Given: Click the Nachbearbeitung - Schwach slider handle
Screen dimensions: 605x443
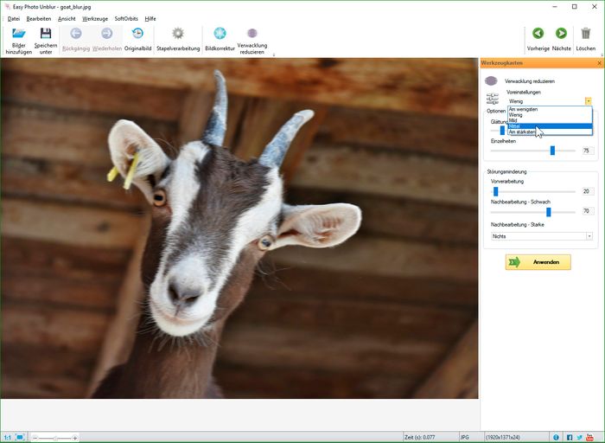Looking at the screenshot, I should 548,211.
